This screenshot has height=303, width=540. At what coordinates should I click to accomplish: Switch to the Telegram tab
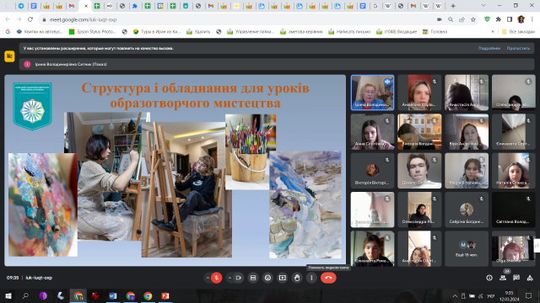[x=21, y=6]
